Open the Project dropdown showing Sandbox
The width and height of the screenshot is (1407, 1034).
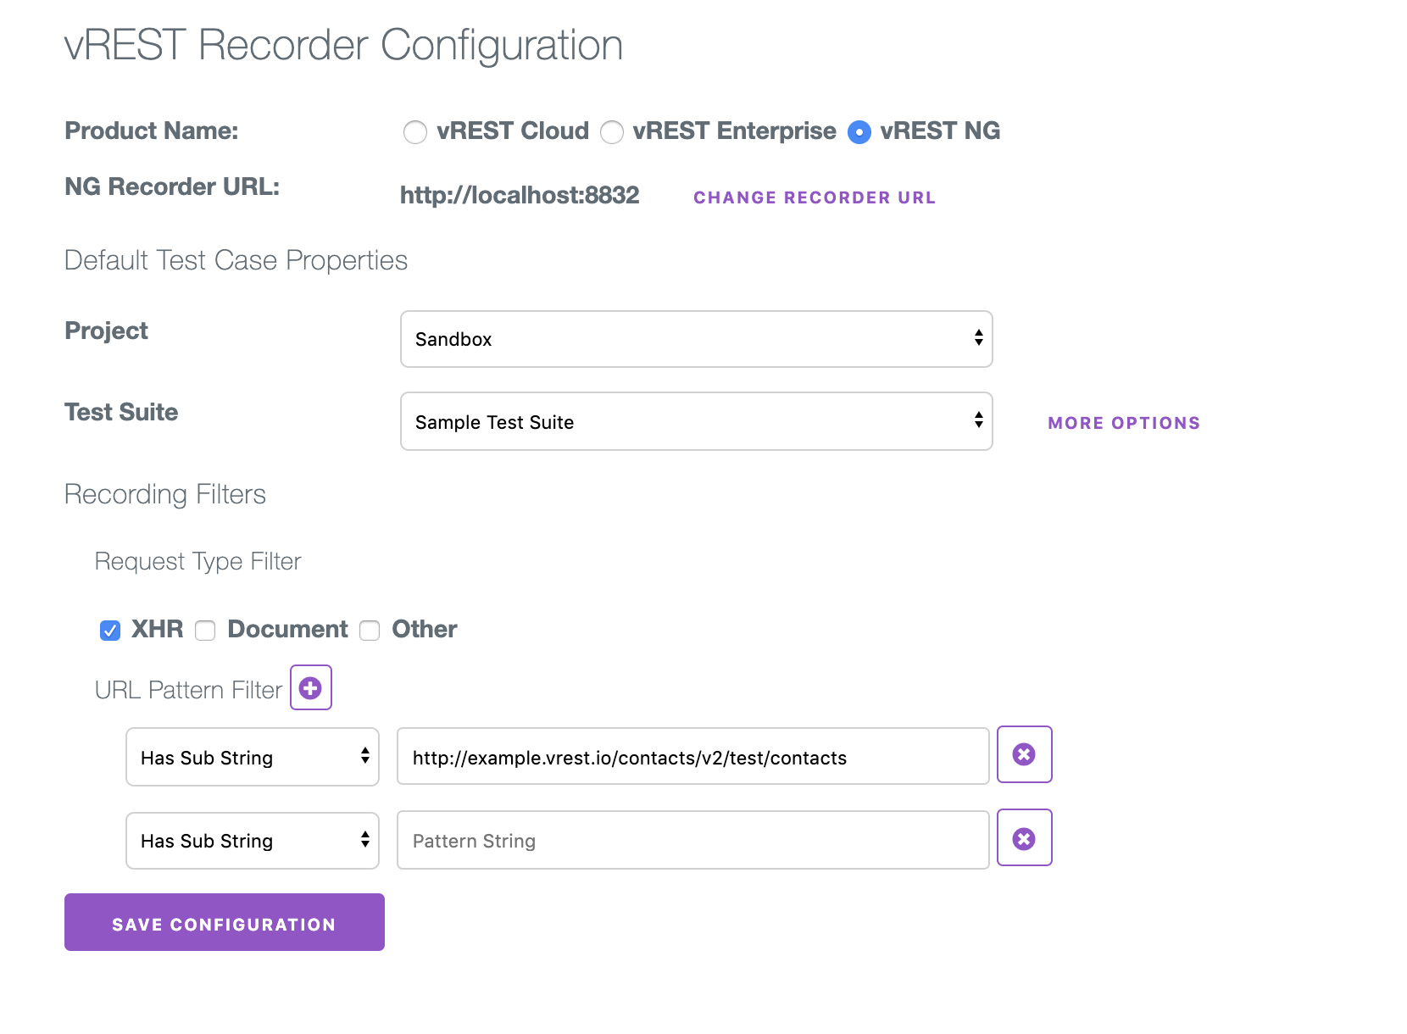(696, 339)
